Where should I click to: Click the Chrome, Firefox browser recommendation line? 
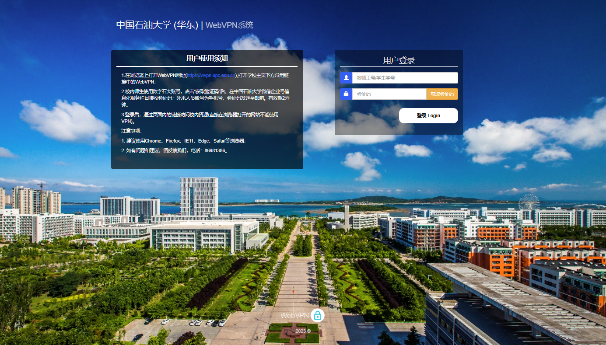coord(184,141)
